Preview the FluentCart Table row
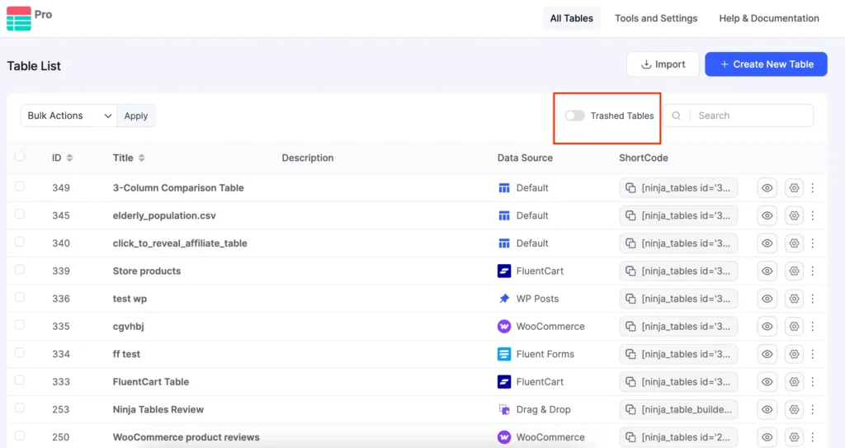 point(767,382)
